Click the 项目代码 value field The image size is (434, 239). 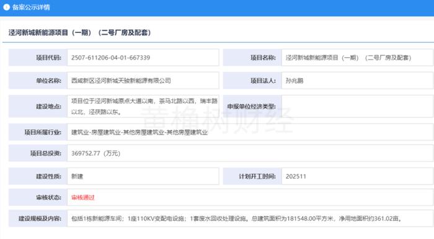pyautogui.click(x=143, y=58)
